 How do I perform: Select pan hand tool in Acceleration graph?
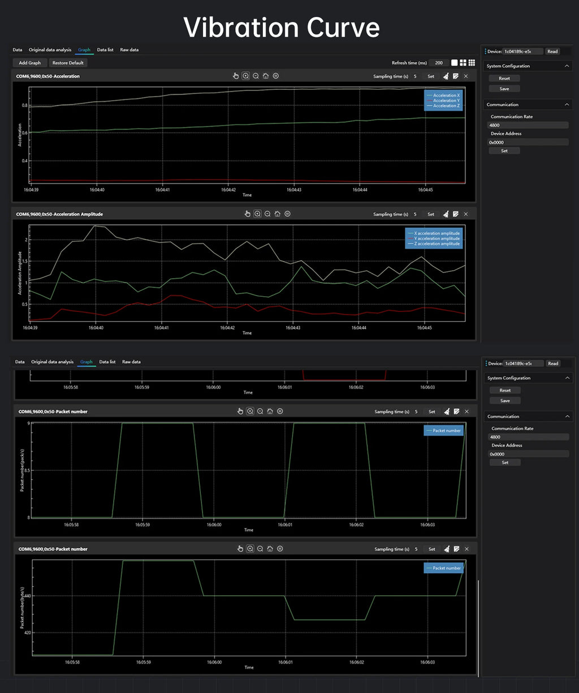[x=236, y=76]
